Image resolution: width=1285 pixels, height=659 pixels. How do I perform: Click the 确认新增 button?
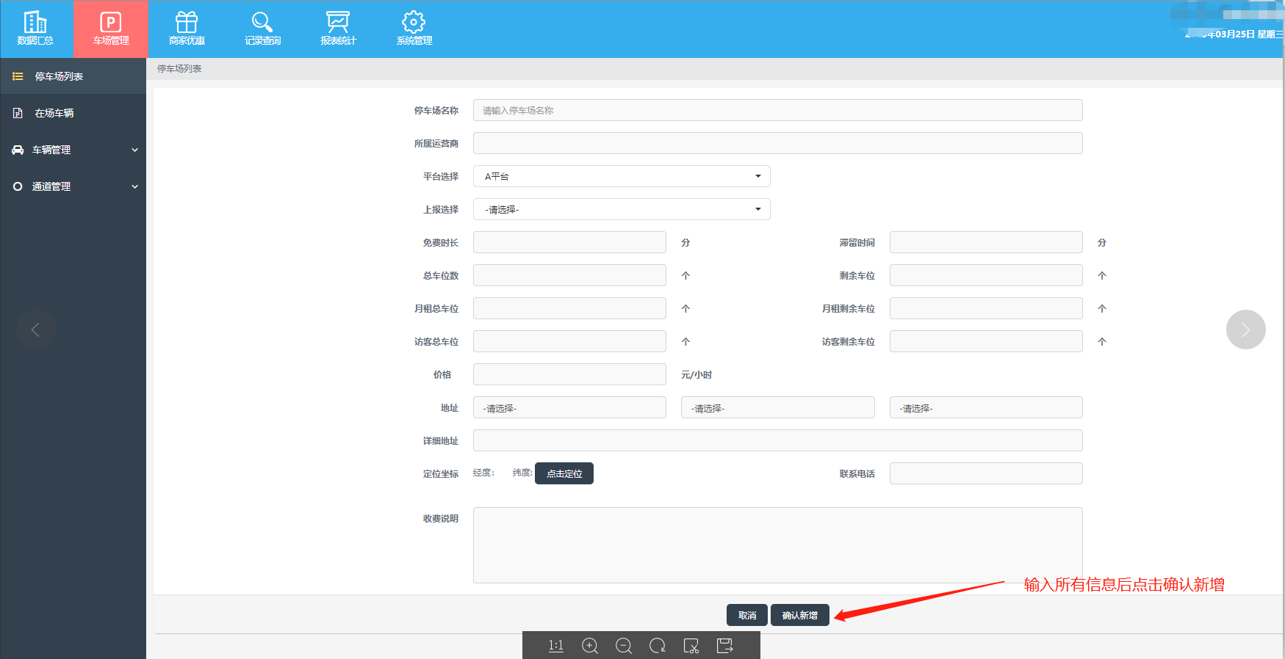[x=799, y=615]
